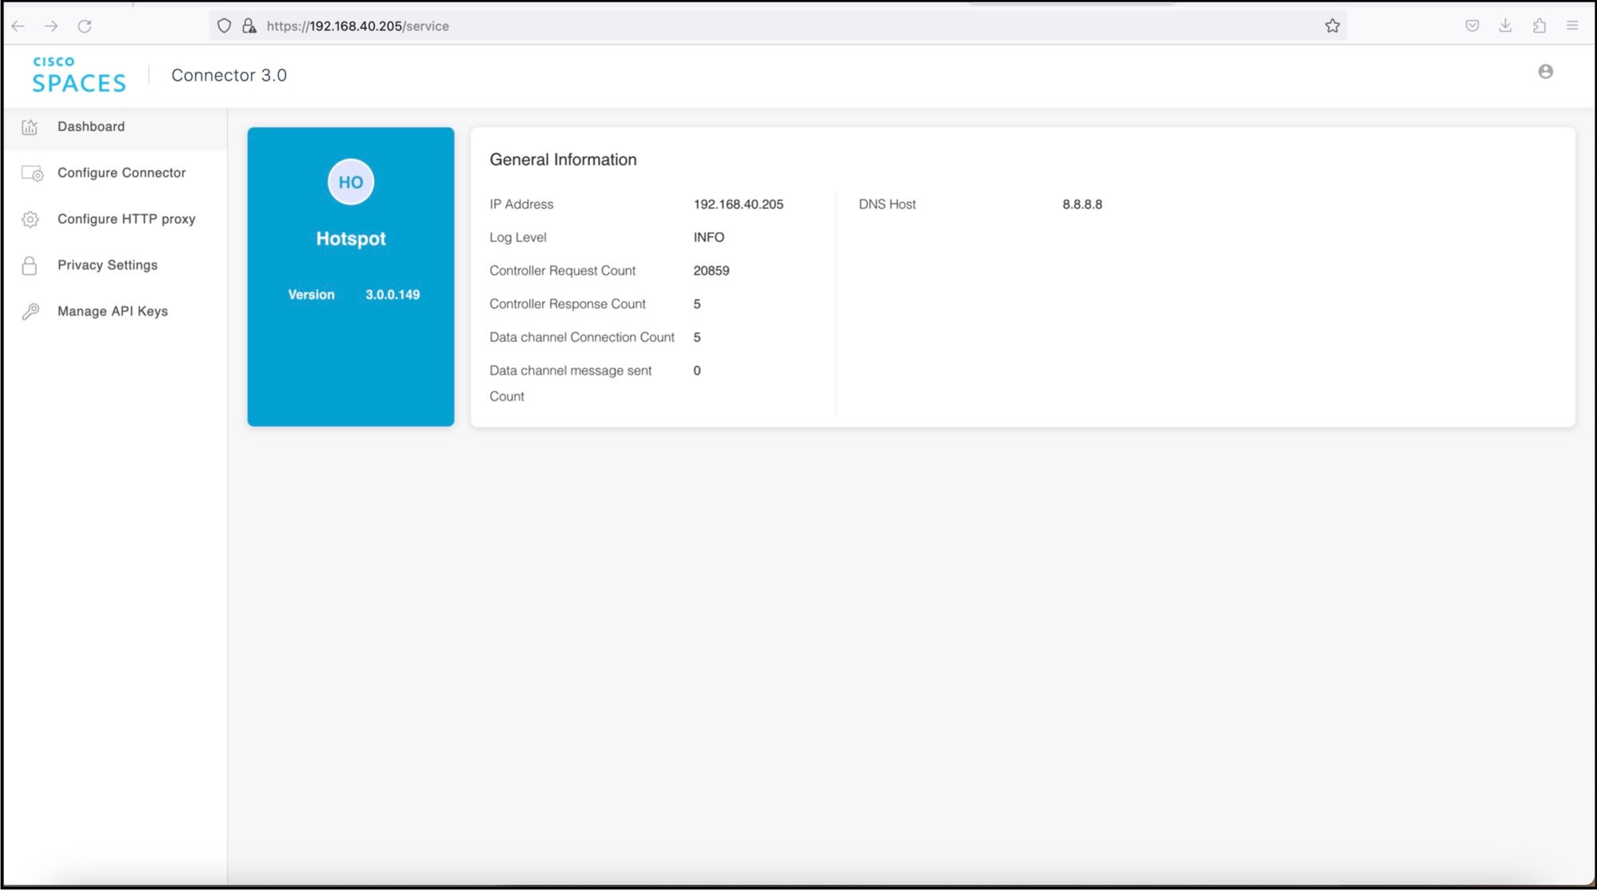Click the back navigation arrow
Image resolution: width=1597 pixels, height=890 pixels.
tap(18, 26)
